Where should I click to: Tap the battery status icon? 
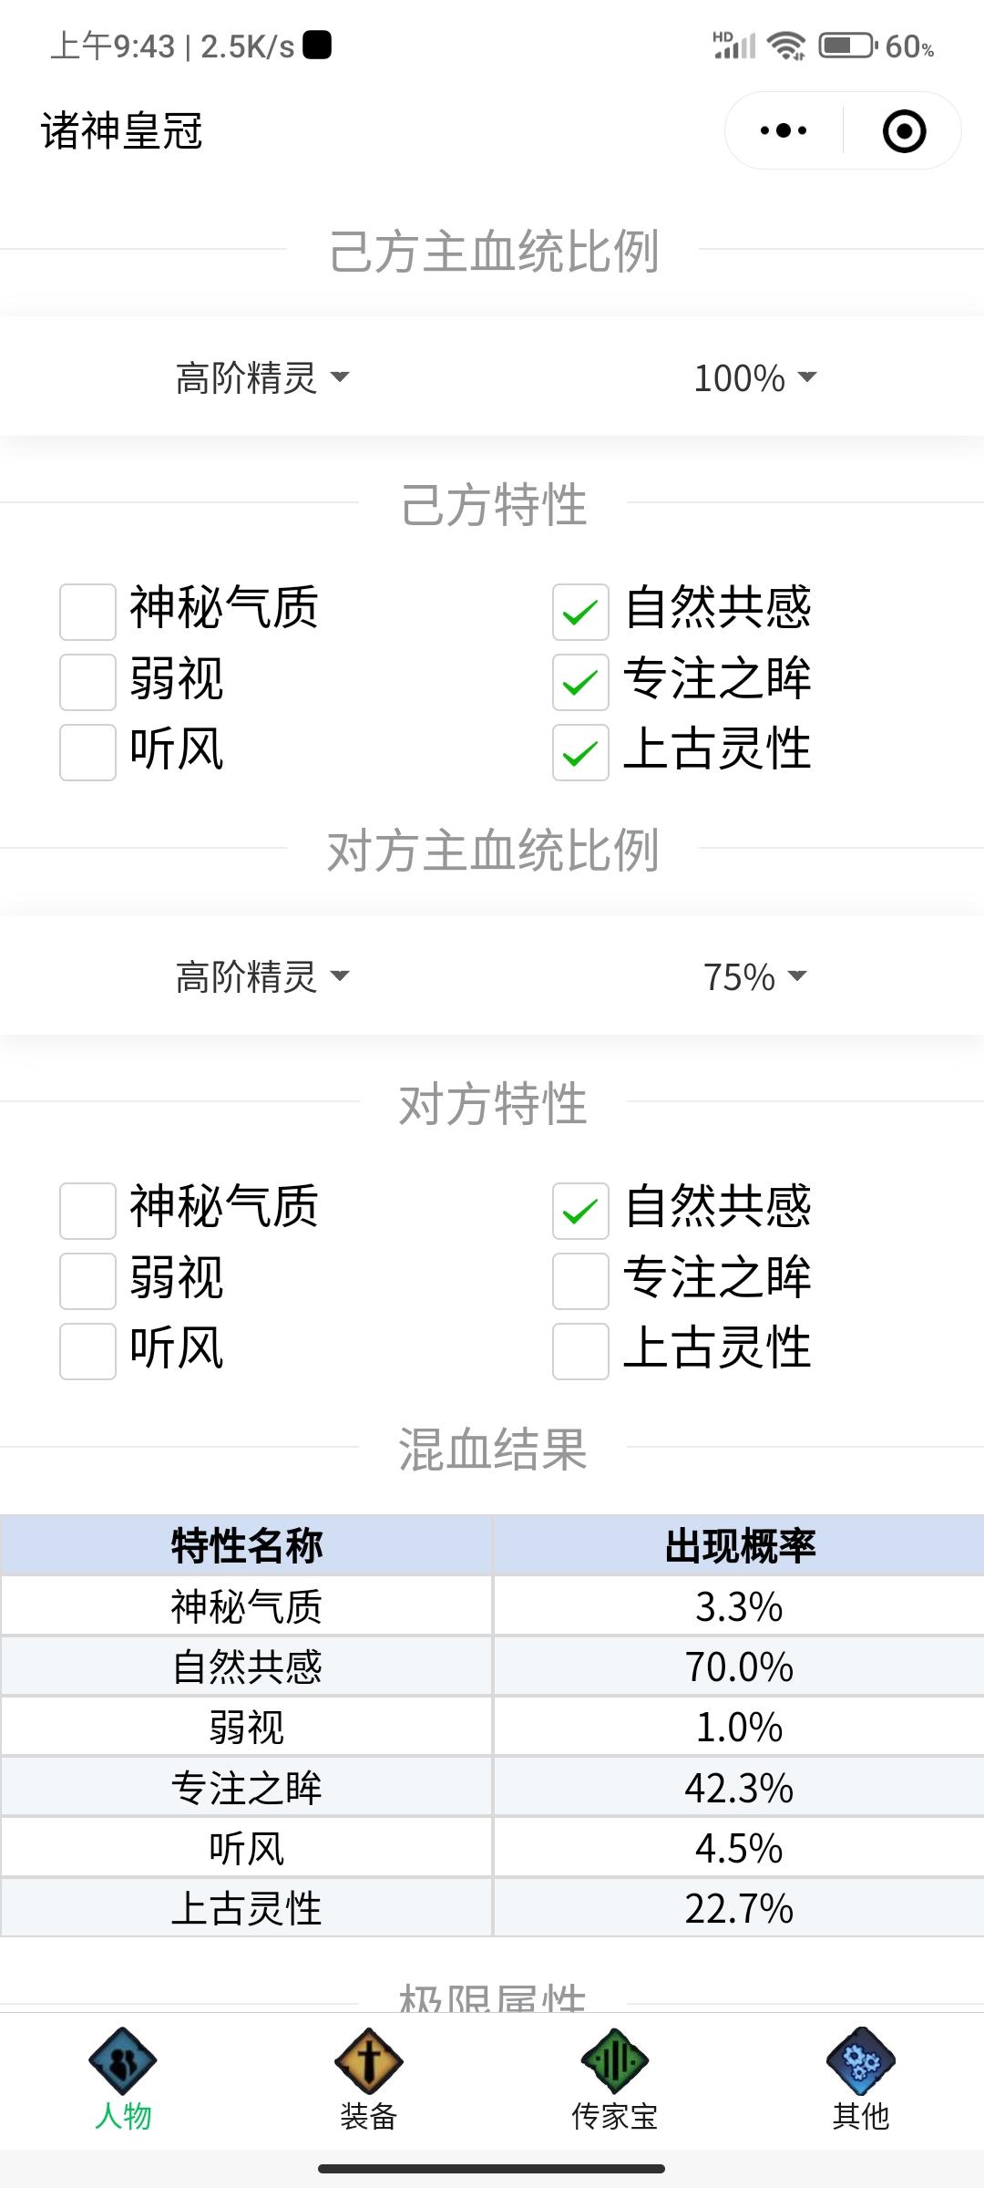pyautogui.click(x=847, y=46)
